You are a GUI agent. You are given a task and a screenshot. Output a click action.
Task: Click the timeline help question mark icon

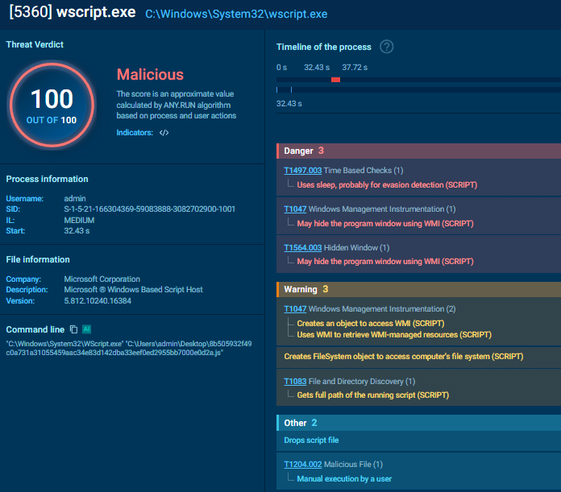pos(387,47)
